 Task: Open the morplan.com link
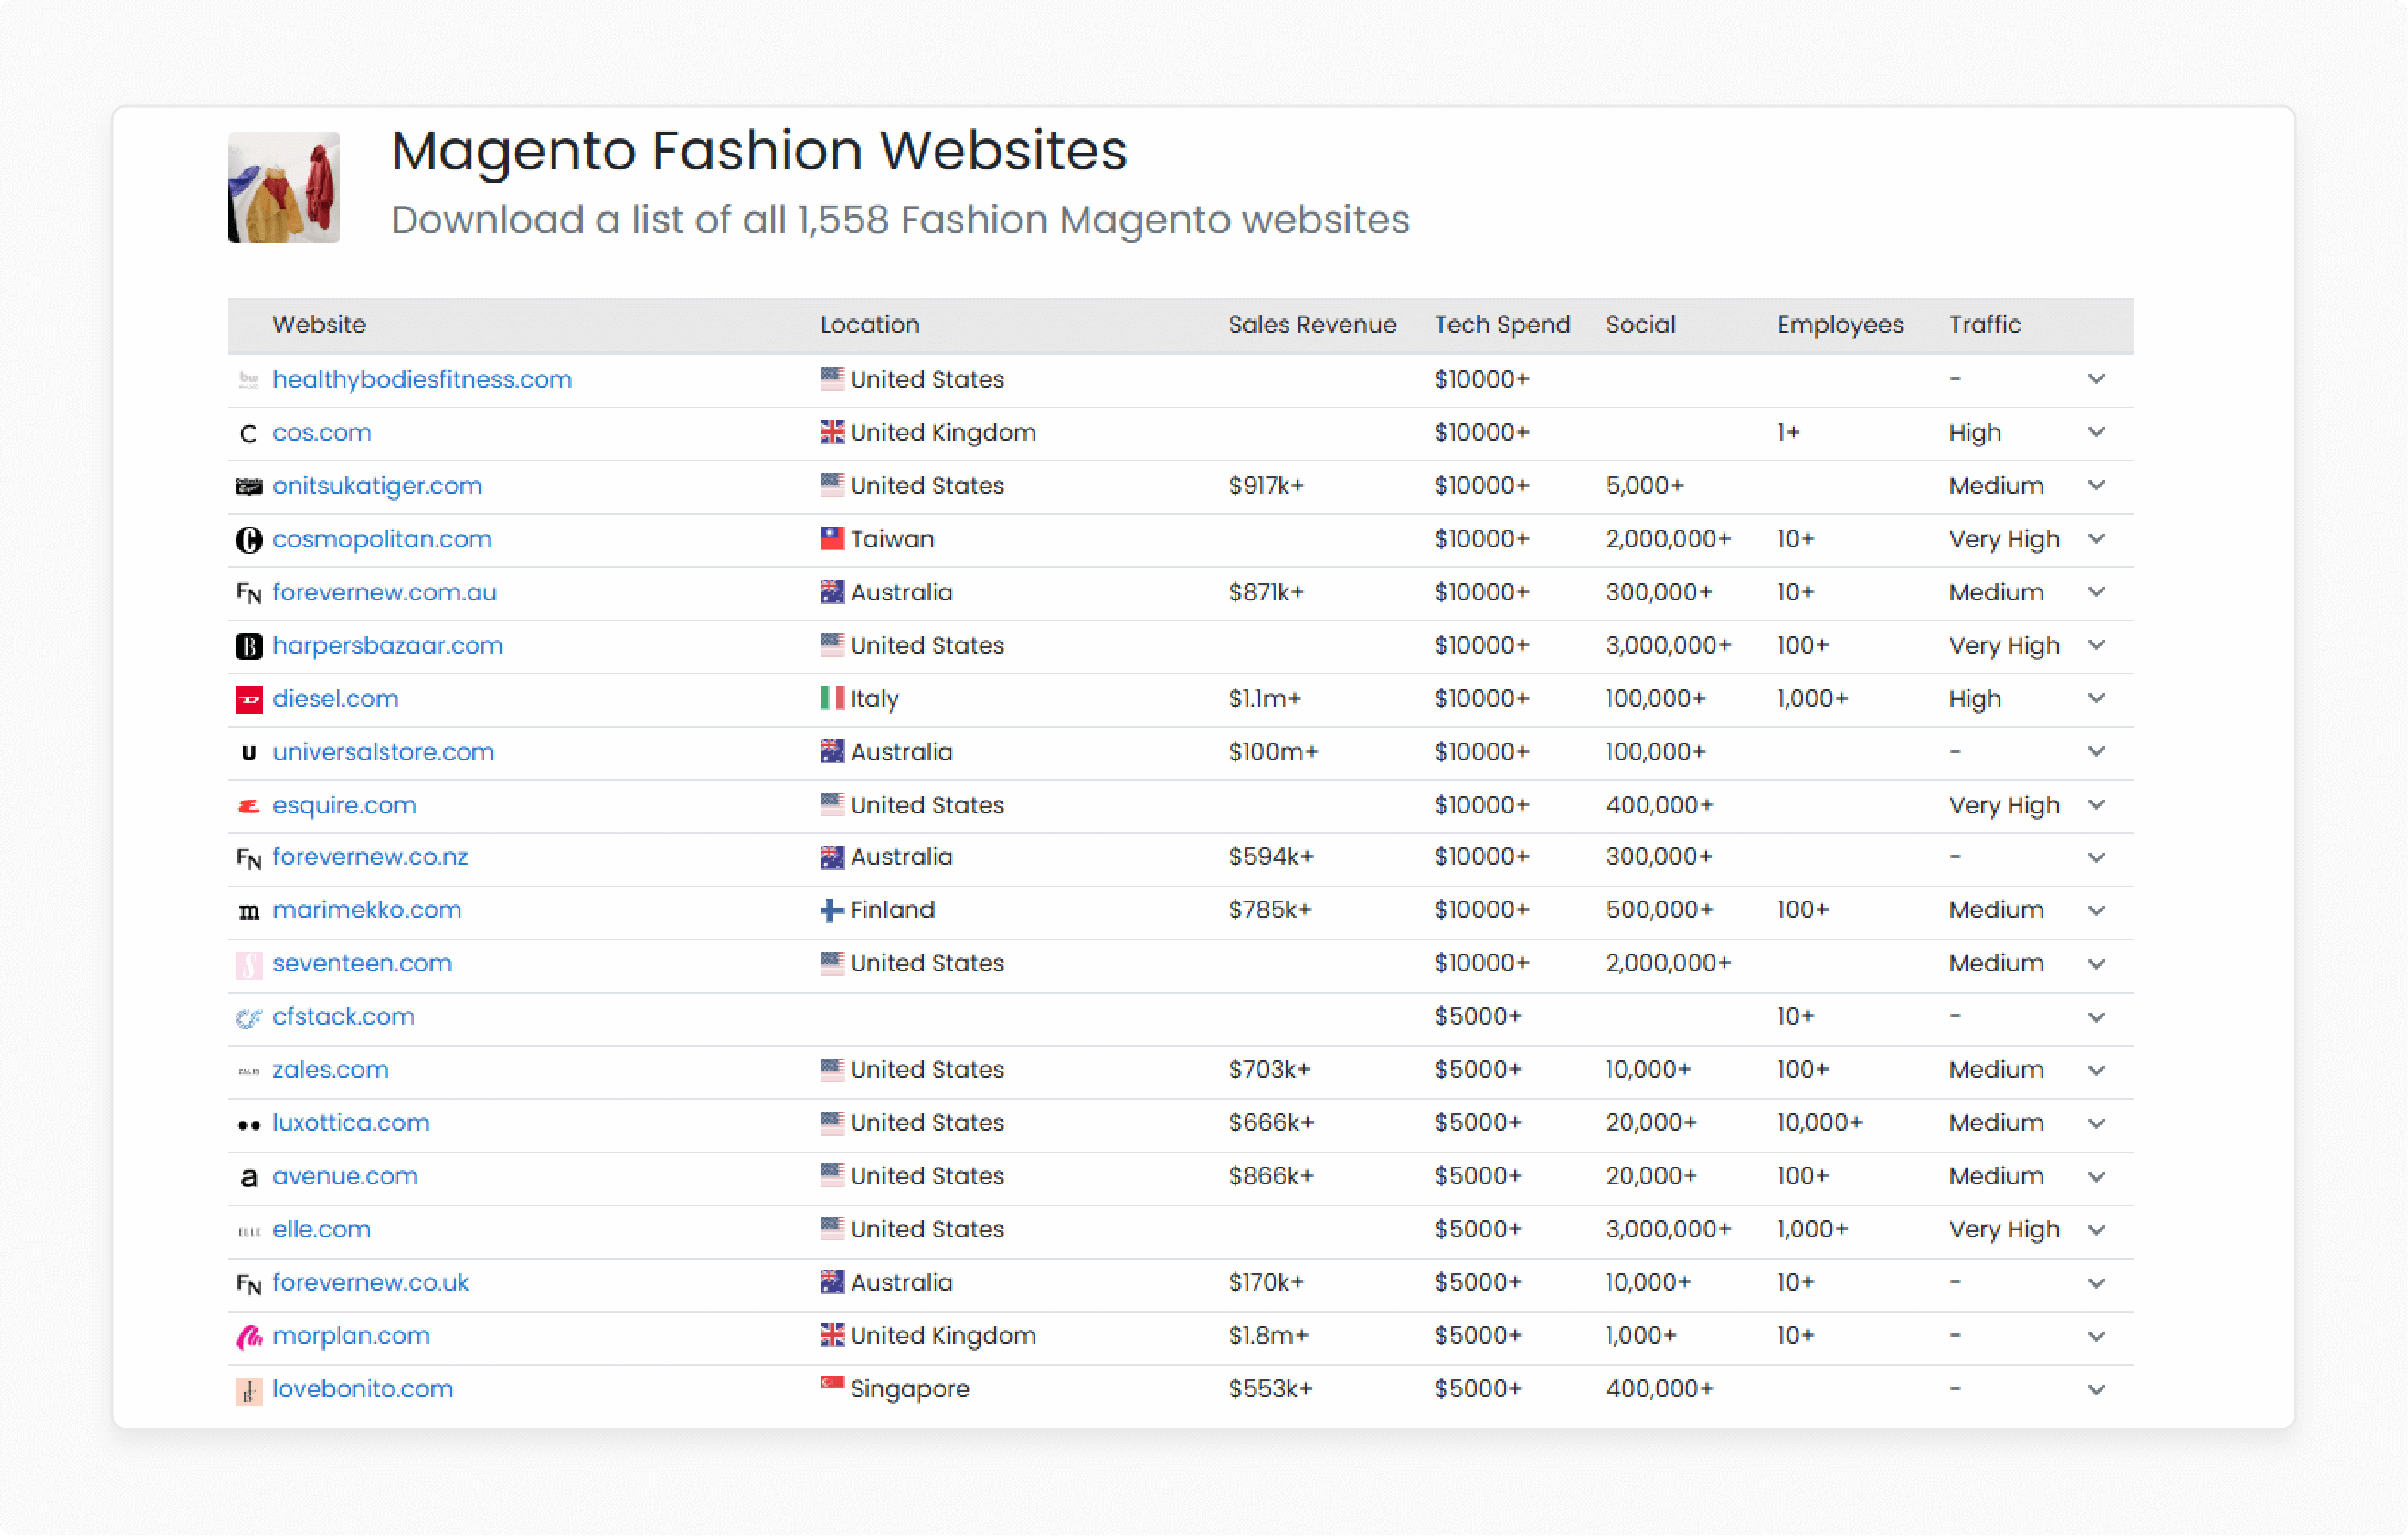coord(351,1335)
